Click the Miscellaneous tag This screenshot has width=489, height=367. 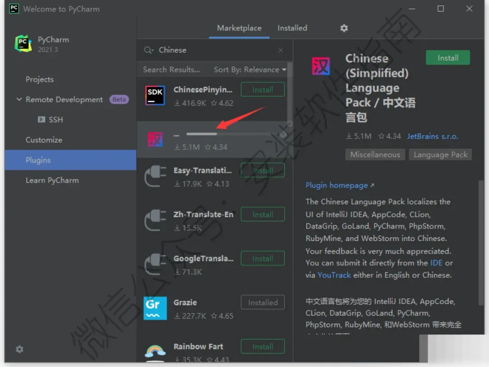pos(375,155)
